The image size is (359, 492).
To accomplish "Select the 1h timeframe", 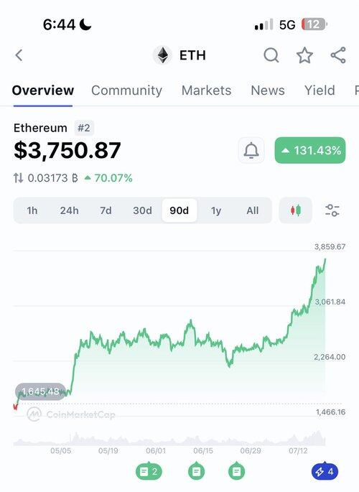I will [x=32, y=210].
